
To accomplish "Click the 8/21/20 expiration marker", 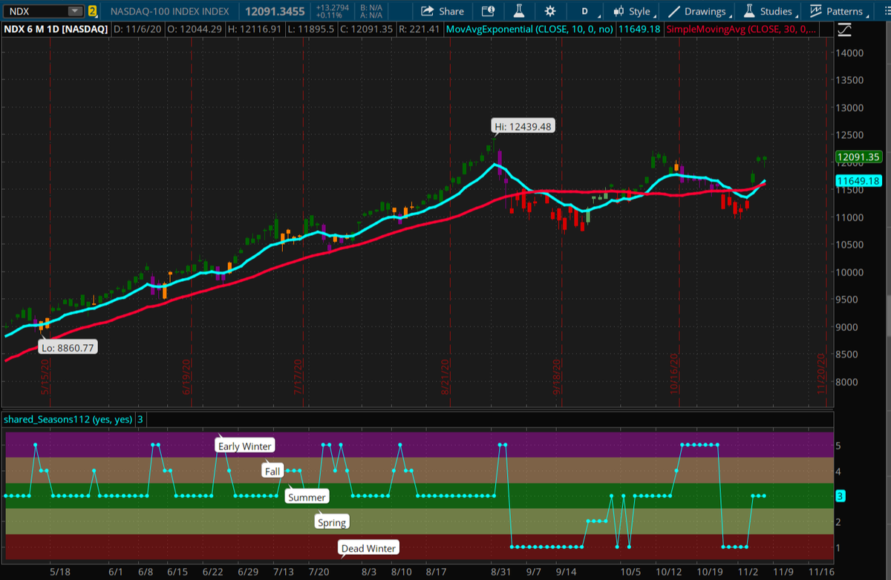I will coord(446,377).
